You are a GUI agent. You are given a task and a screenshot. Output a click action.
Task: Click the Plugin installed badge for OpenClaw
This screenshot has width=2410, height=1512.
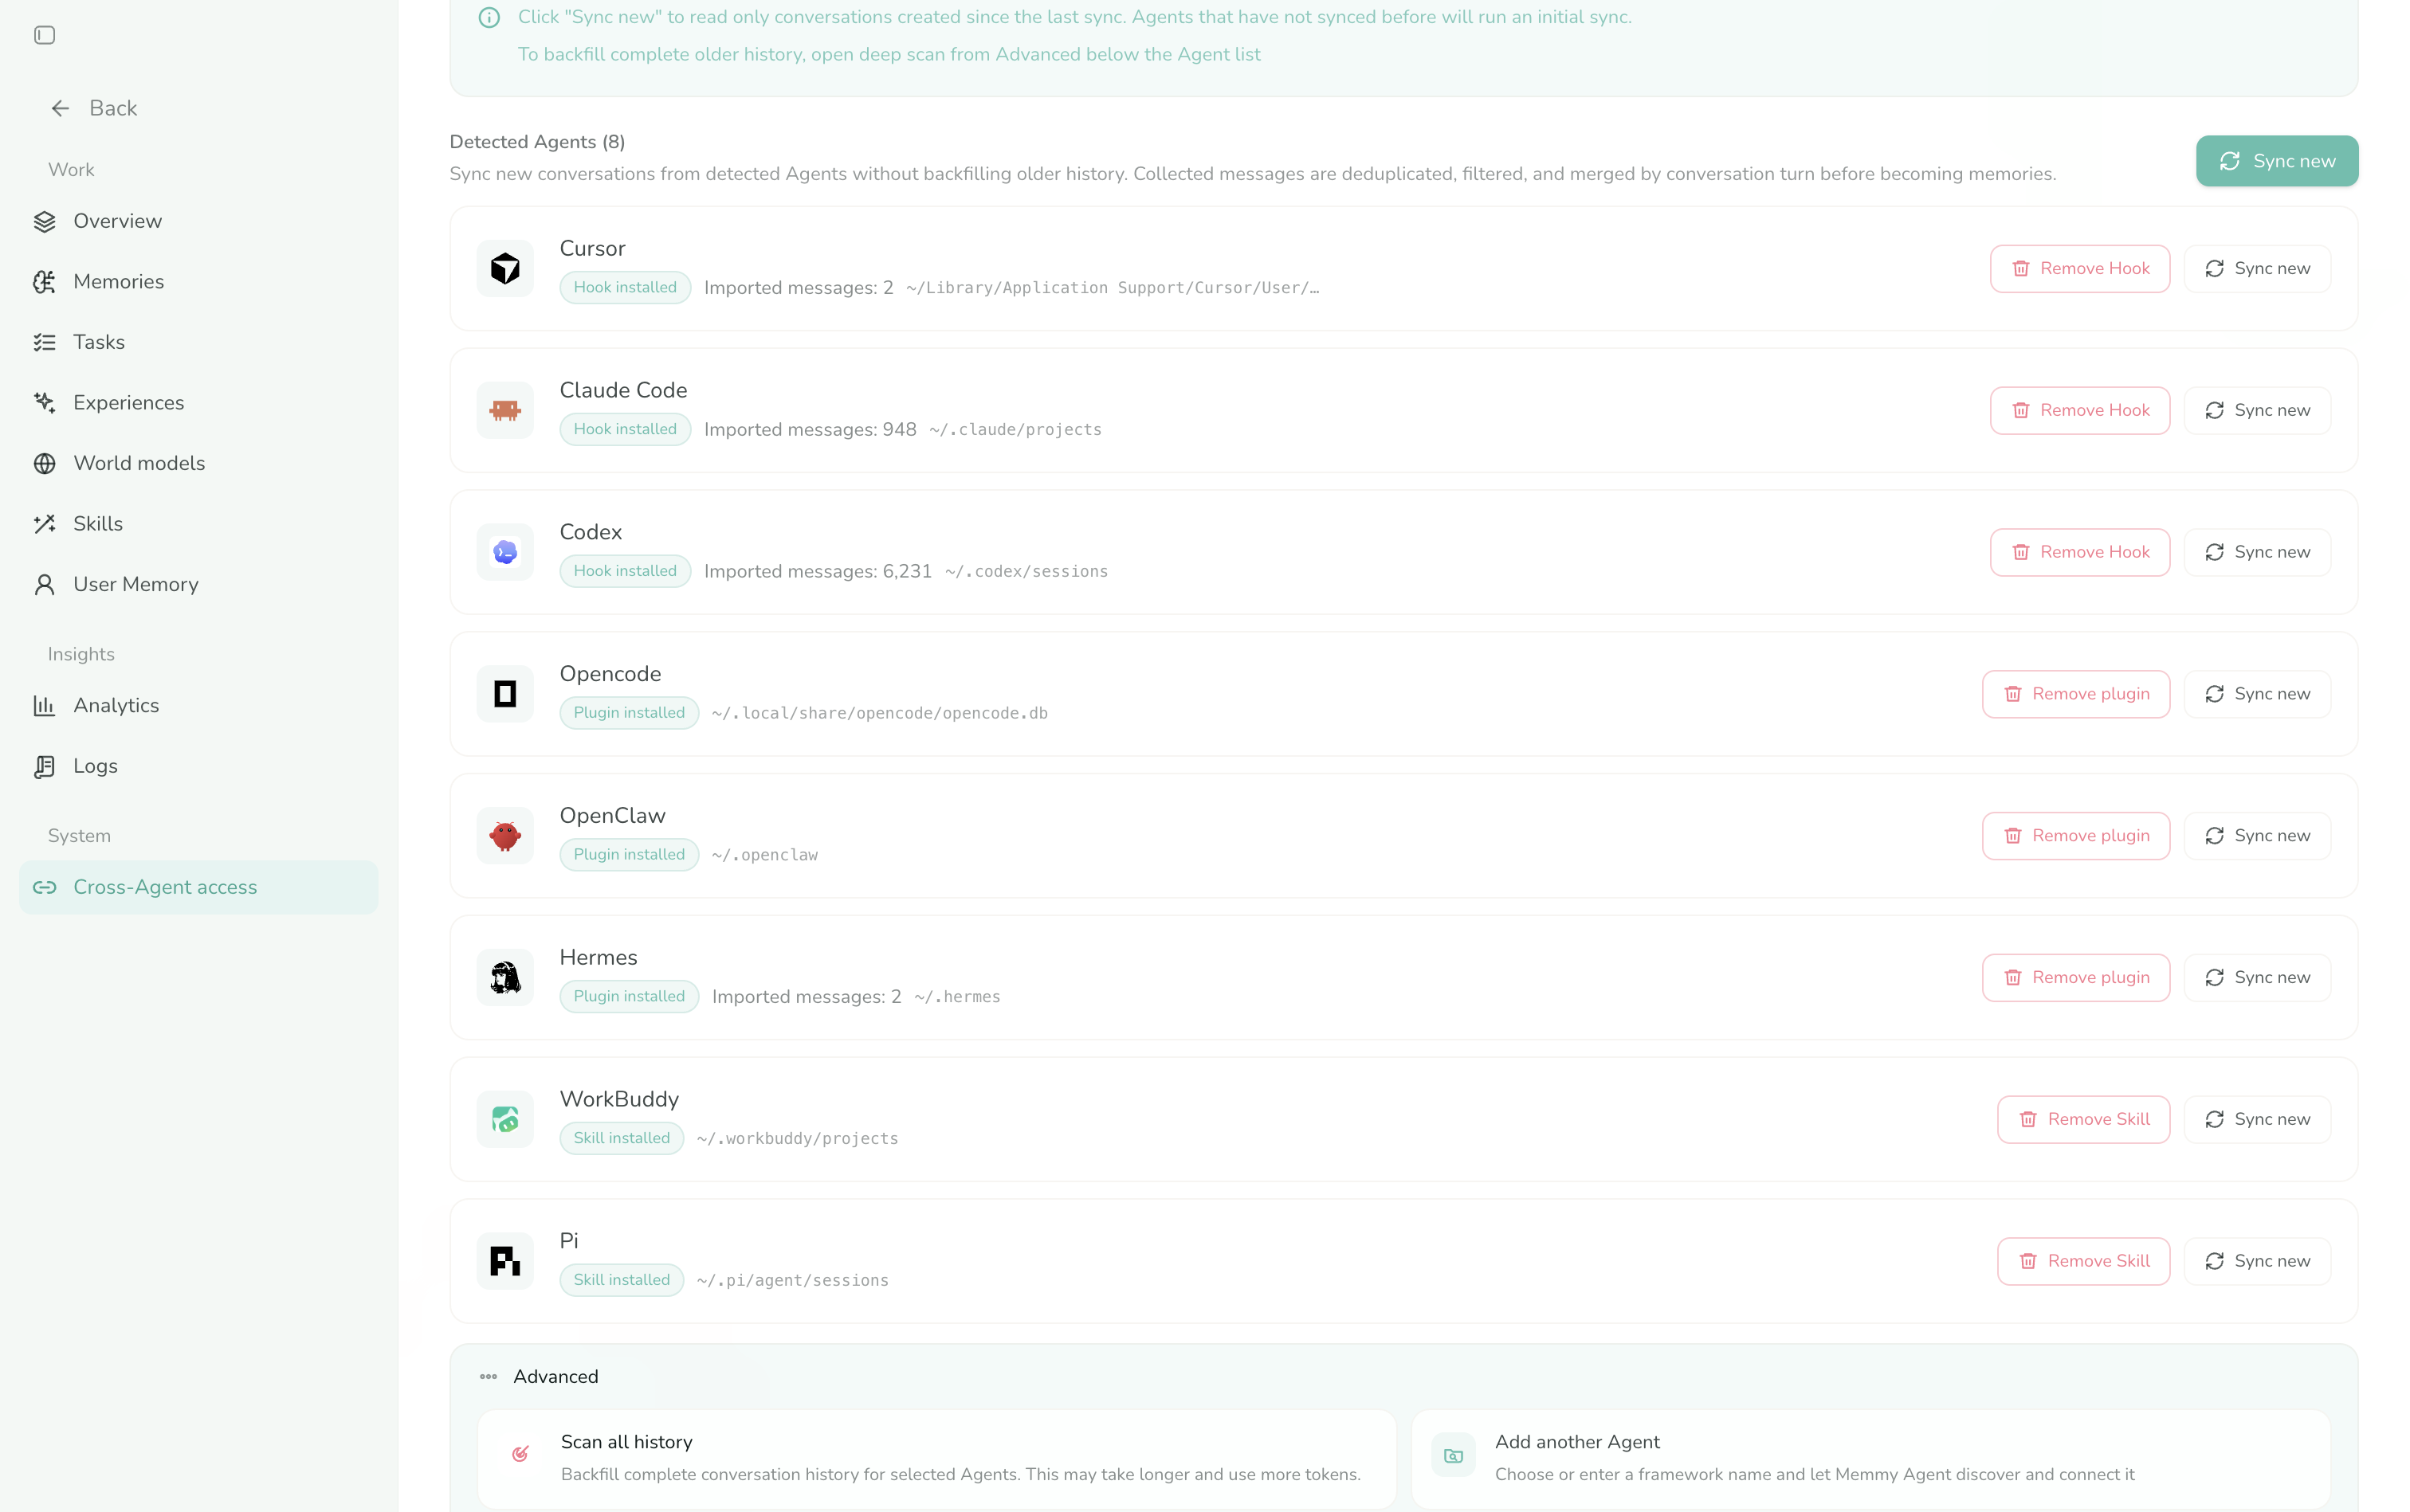pyautogui.click(x=630, y=855)
